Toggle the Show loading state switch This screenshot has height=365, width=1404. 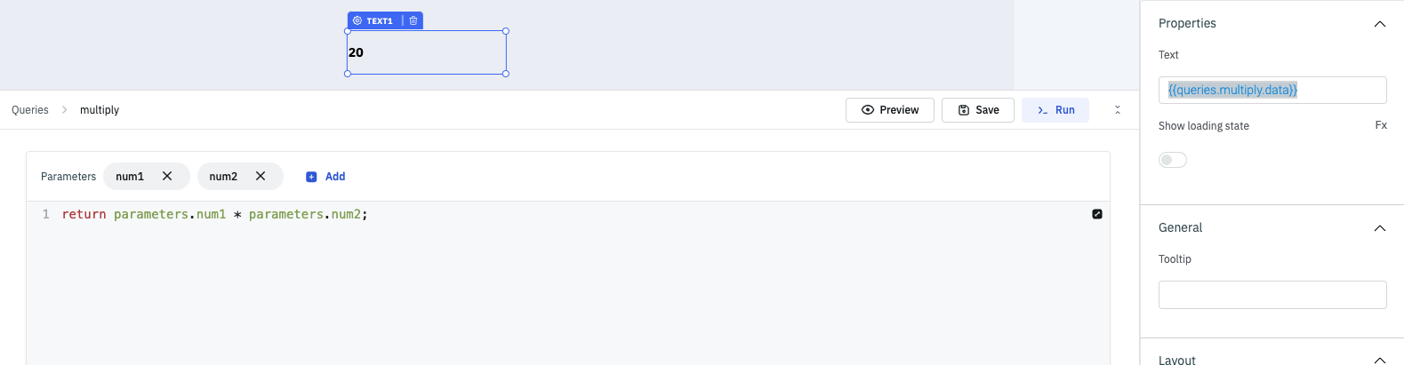coord(1173,160)
